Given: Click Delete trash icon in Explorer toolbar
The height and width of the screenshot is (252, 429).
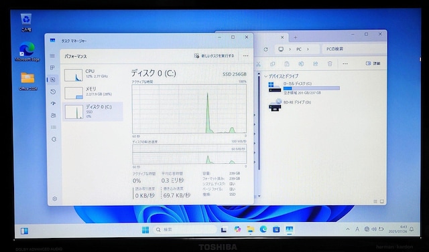Looking at the screenshot, I should [330, 64].
